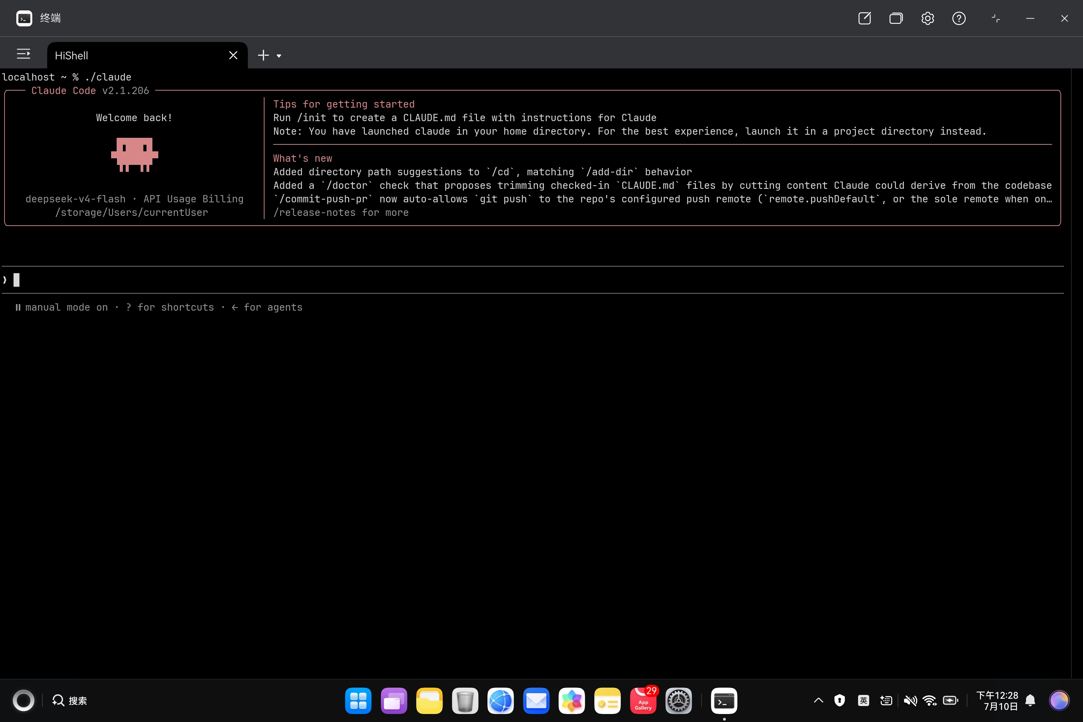
Task: Open the Mail app in dock
Action: tap(536, 701)
